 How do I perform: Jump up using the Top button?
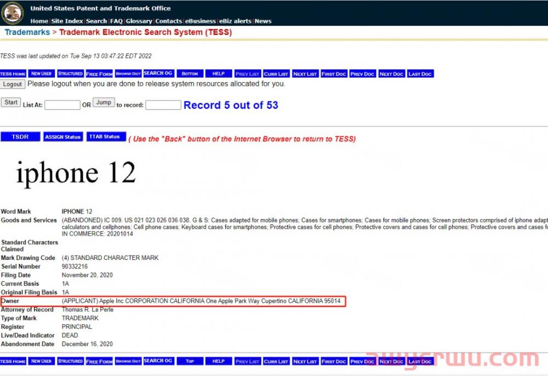(x=190, y=361)
